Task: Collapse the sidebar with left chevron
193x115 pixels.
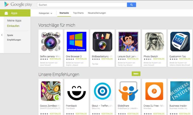Action: 2,35
